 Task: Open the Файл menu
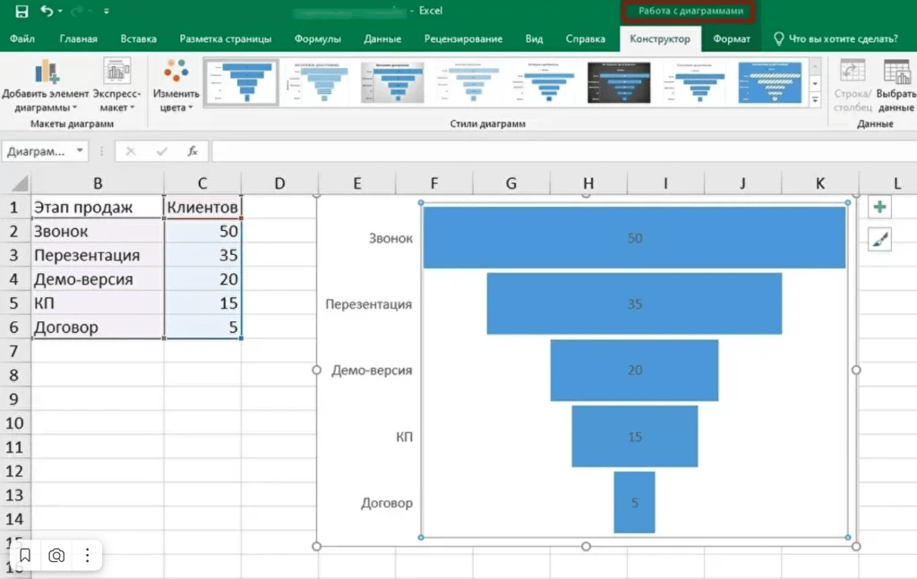point(22,39)
